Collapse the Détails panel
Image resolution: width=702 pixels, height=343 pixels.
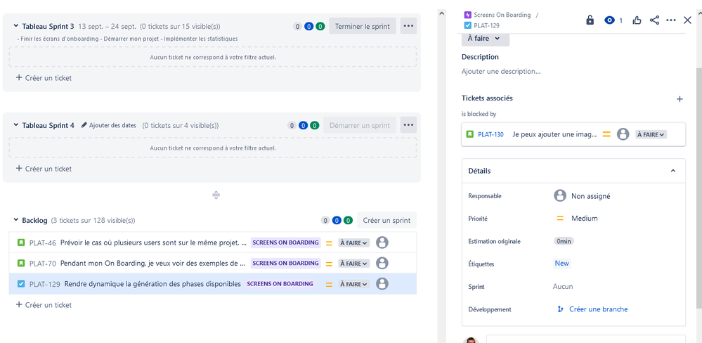[673, 171]
